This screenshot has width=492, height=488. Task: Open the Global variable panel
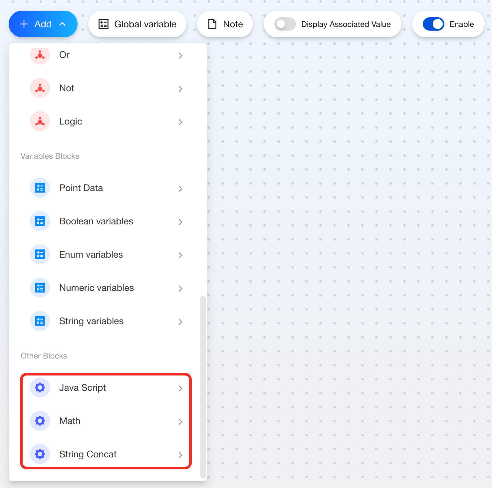(x=137, y=24)
